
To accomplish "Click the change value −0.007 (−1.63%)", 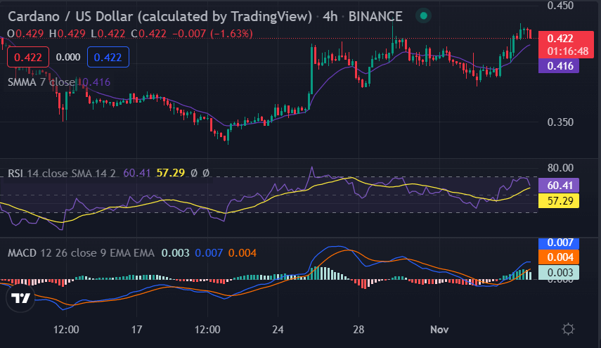I will point(212,34).
